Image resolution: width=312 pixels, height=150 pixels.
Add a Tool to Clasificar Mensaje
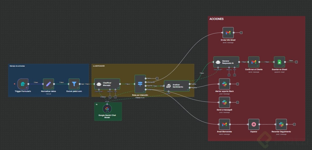(x=116, y=97)
